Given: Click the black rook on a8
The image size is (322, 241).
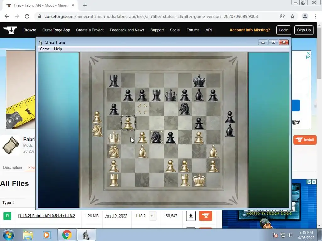Looking at the screenshot, I should point(114,81).
